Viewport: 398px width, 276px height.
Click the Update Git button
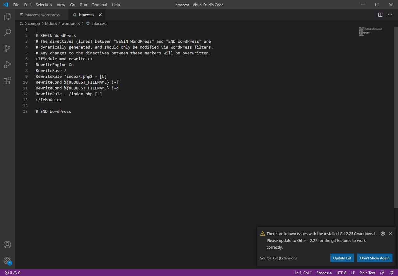(342, 258)
